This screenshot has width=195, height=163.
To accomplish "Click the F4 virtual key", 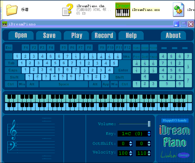I will pyautogui.click(x=51, y=48).
